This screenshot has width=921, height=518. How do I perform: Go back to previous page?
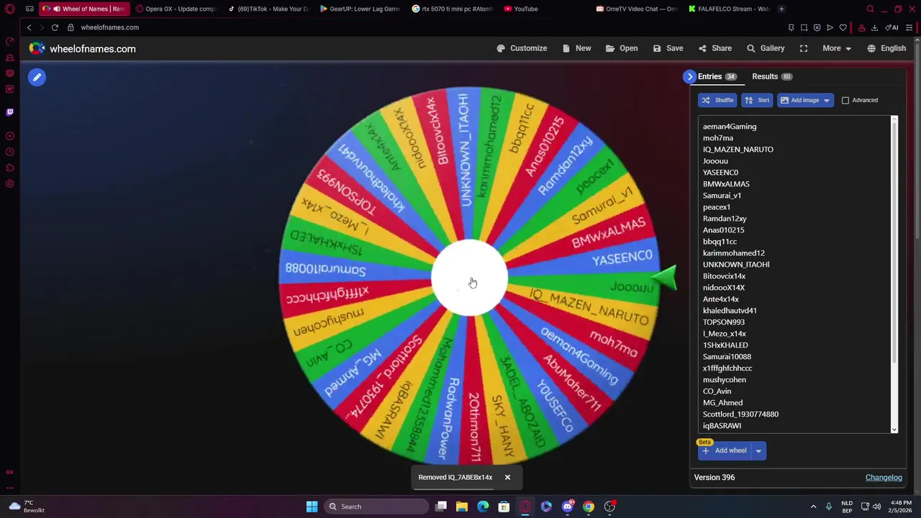(x=29, y=27)
